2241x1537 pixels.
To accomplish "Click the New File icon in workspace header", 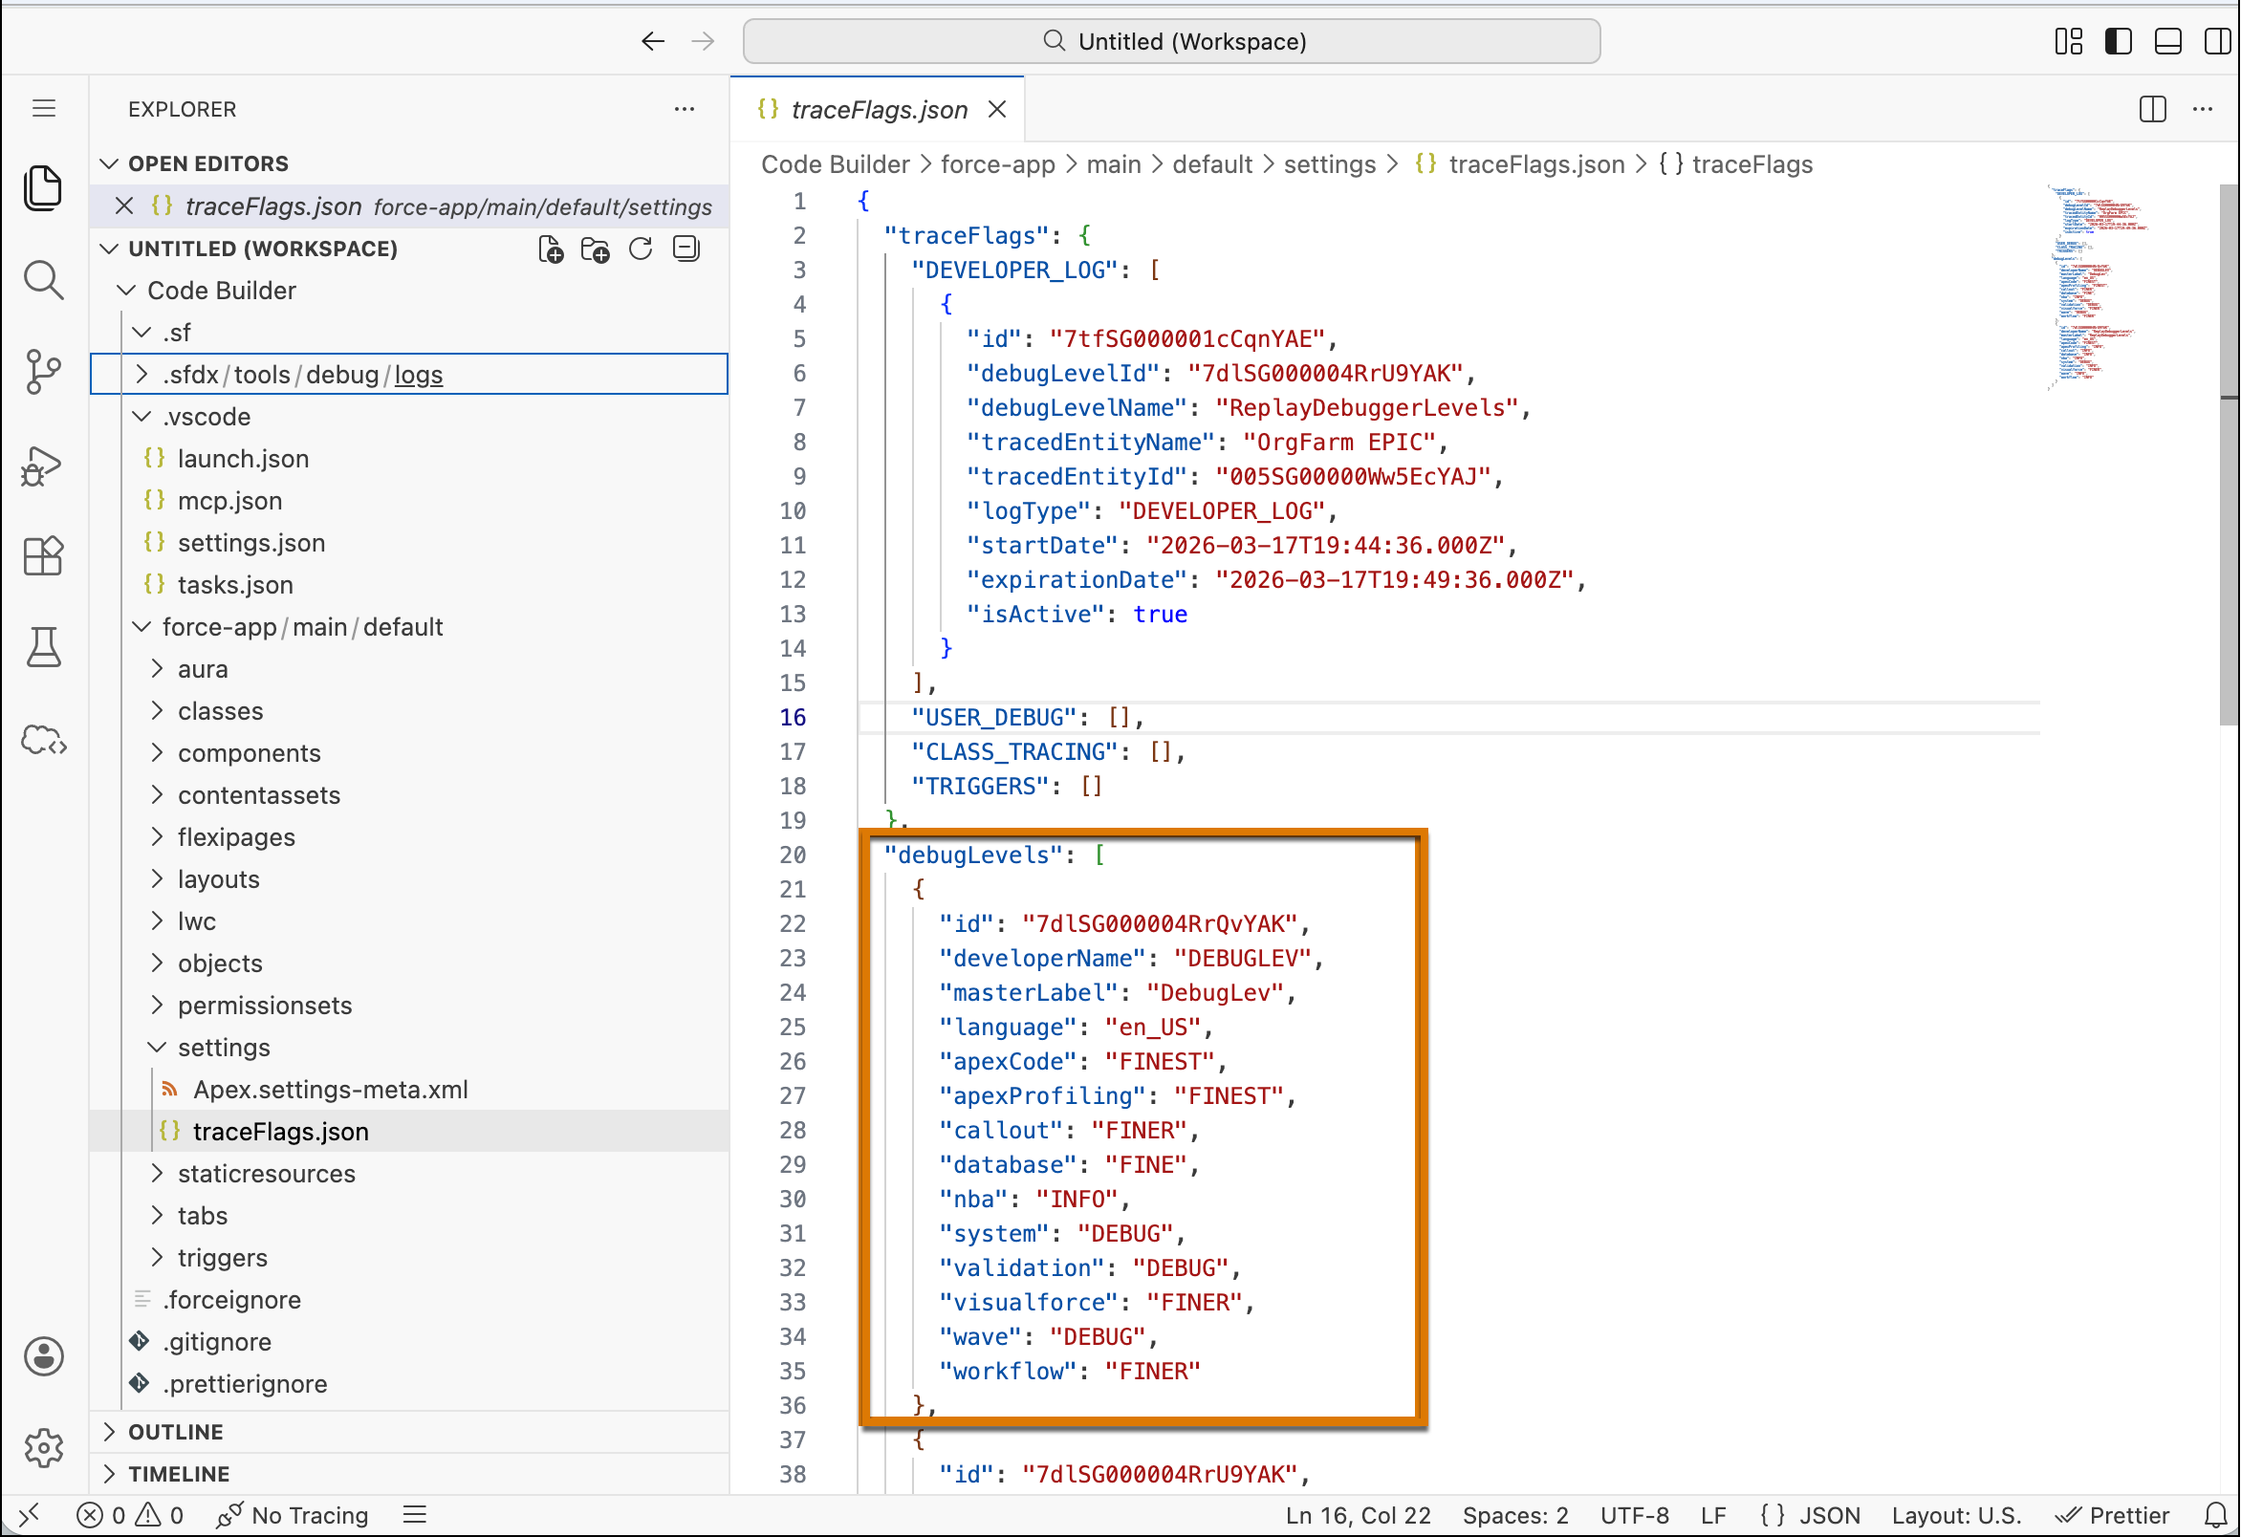I will [551, 249].
